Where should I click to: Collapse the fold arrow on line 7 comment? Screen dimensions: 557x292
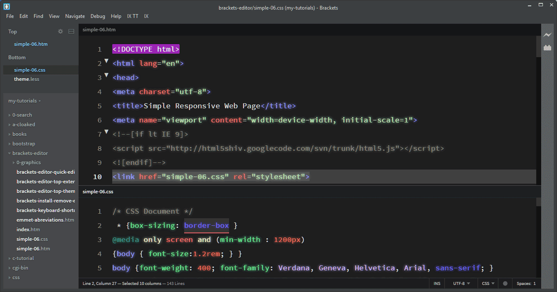click(x=106, y=132)
